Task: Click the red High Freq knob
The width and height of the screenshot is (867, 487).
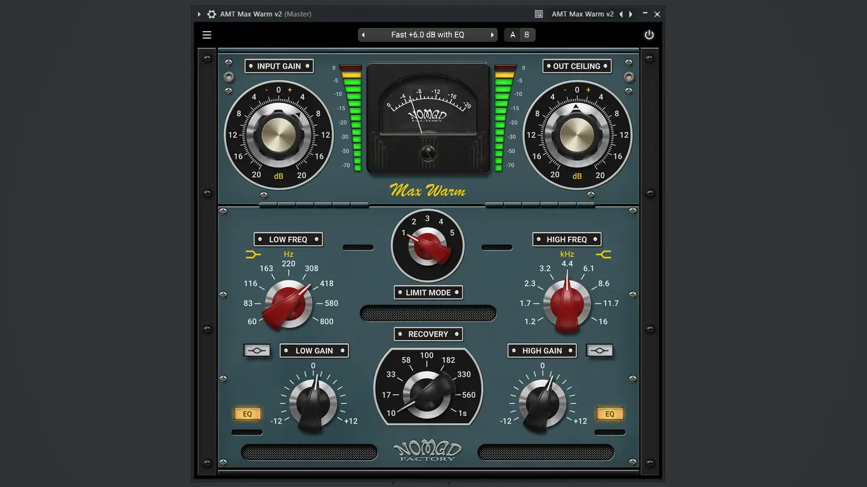Action: tap(567, 305)
